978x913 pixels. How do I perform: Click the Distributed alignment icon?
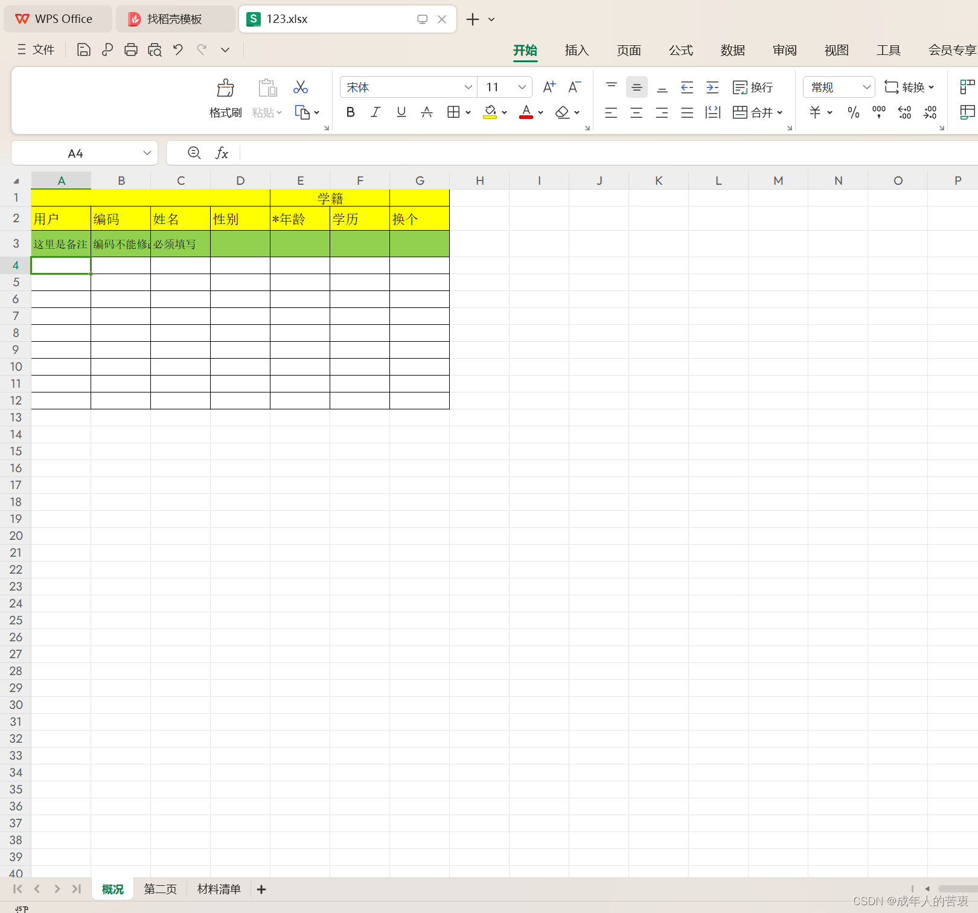[x=713, y=112]
